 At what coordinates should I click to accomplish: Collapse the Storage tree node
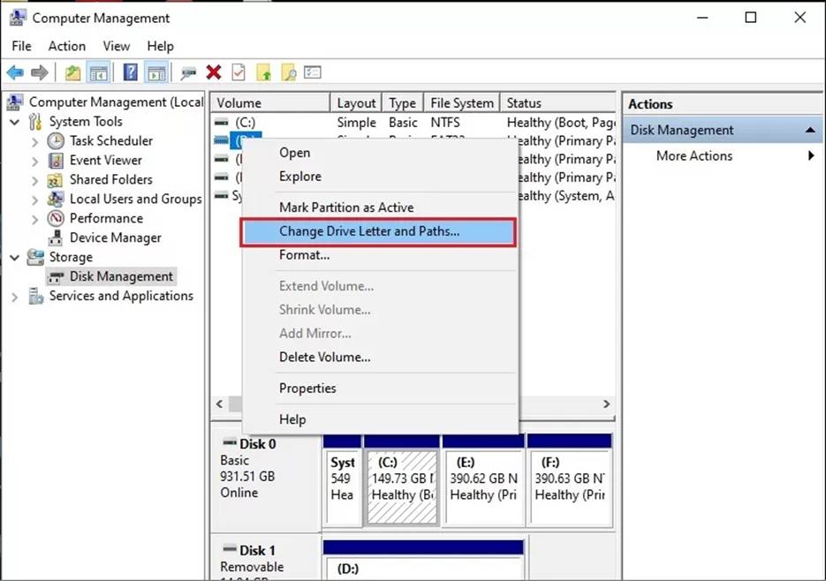tap(15, 258)
